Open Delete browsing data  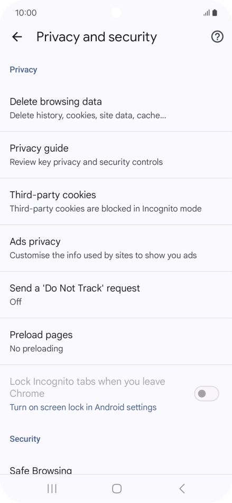pyautogui.click(x=116, y=108)
